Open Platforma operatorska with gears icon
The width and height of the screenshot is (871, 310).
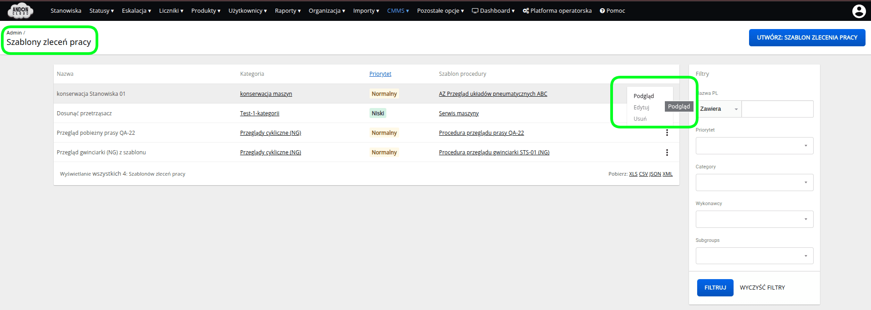tap(557, 11)
